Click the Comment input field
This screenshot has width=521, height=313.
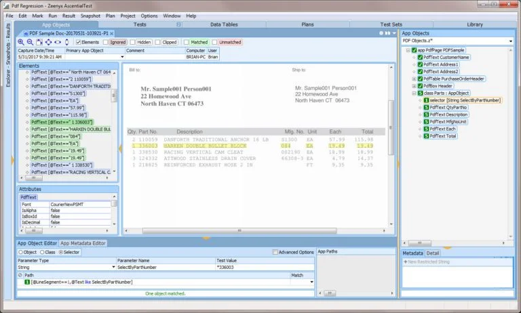(155, 57)
